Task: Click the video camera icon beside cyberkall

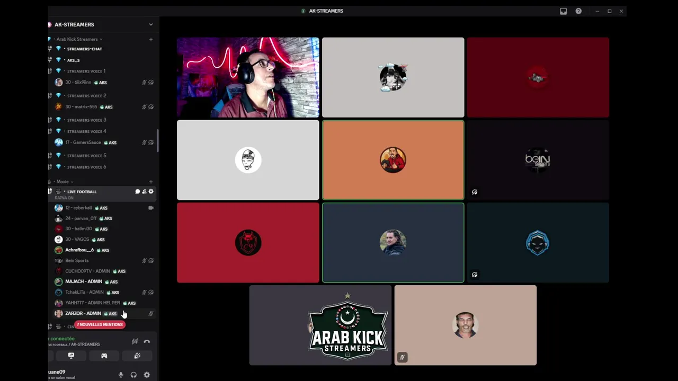Action: pos(151,208)
